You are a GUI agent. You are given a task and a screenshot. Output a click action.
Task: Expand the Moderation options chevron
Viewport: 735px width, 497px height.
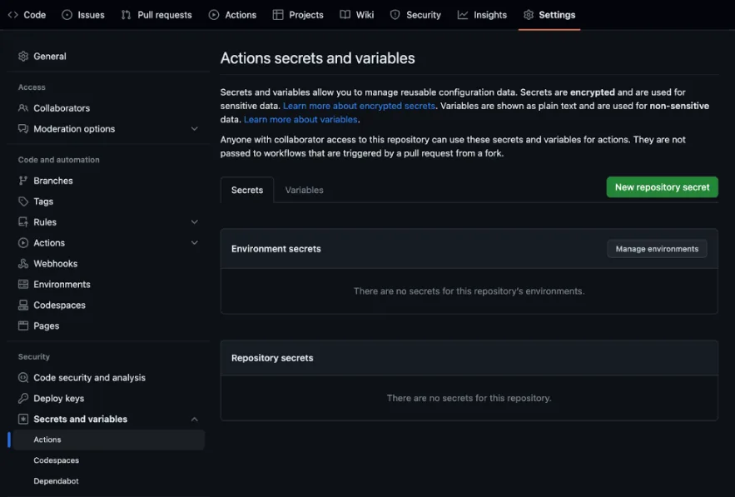coord(195,128)
